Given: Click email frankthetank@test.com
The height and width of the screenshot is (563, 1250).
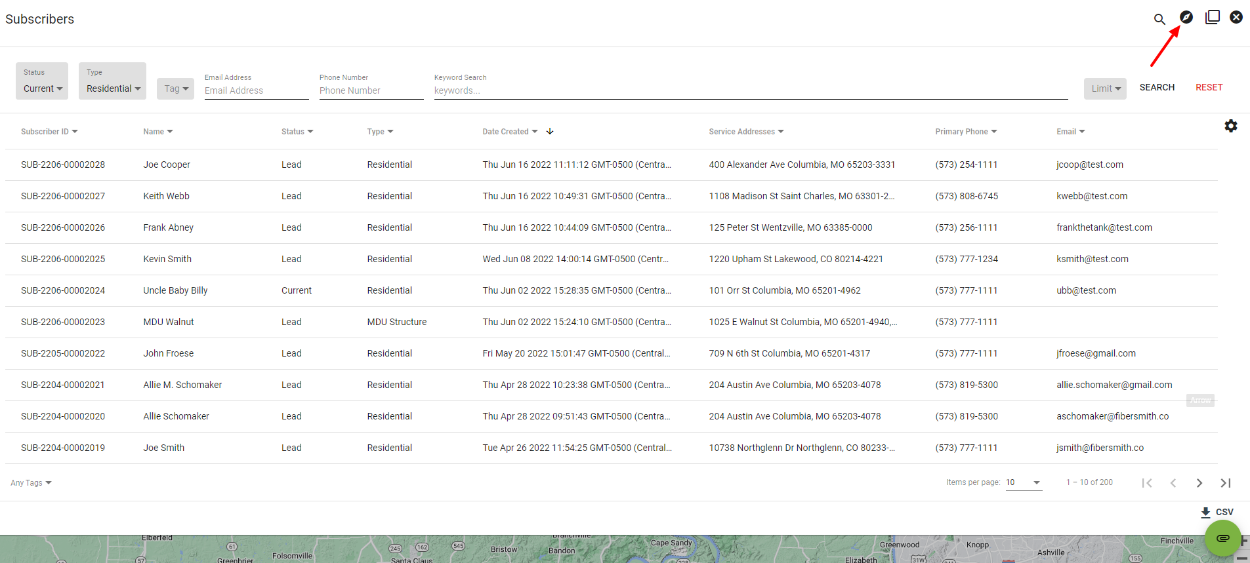Looking at the screenshot, I should point(1104,227).
